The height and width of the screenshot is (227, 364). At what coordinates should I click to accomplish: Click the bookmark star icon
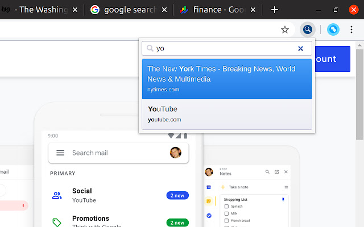285,30
